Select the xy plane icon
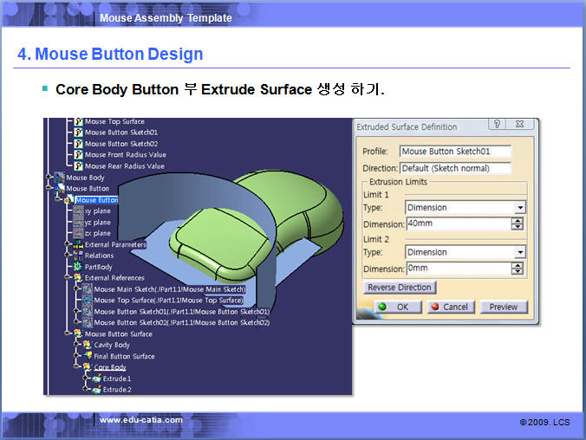 (79, 211)
